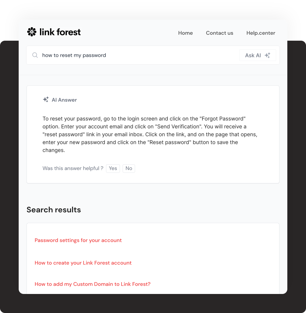Screen dimensions: 306x313
Task: Click the Link Forest flower logo icon
Action: (32, 32)
